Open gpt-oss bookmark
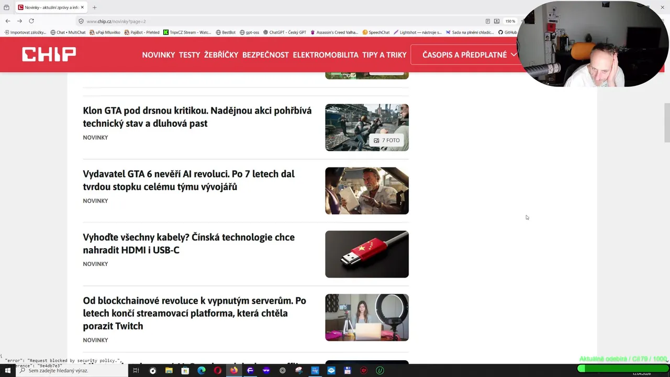The width and height of the screenshot is (670, 377). point(249,32)
